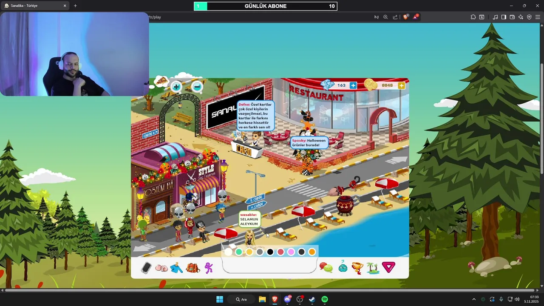544x306 pixels.
Task: Switch to the Sanalika - Türkiye tab
Action: (x=34, y=6)
